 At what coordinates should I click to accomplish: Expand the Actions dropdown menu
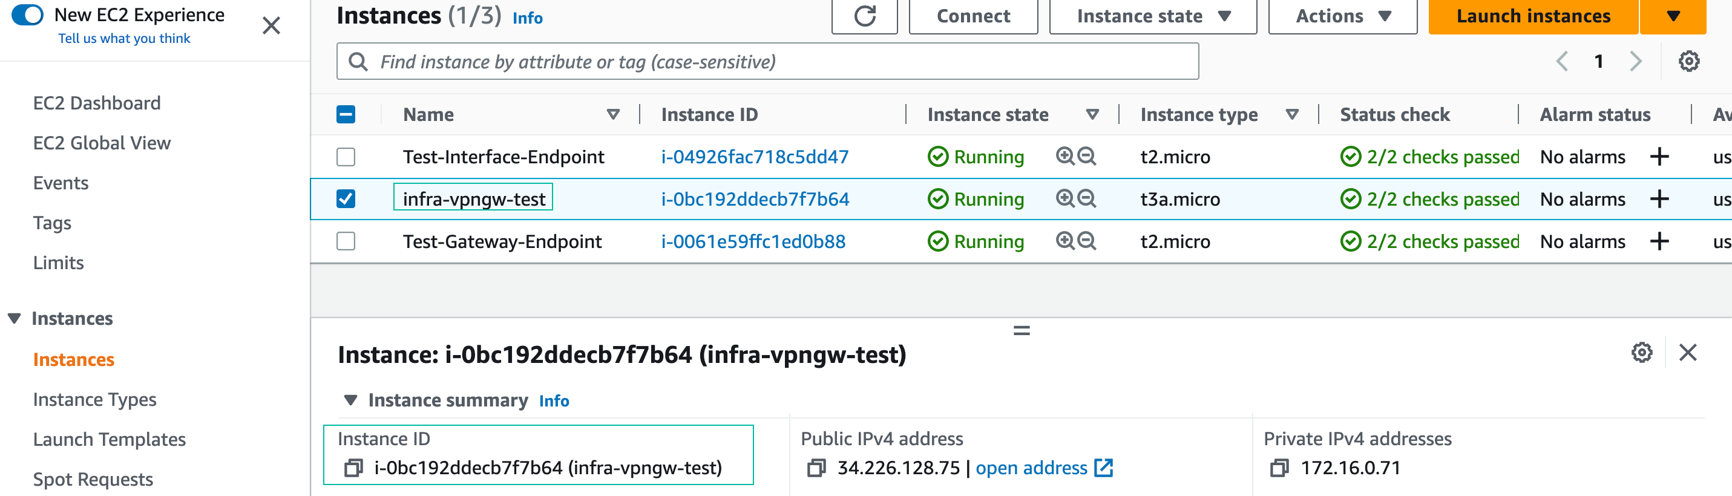[x=1342, y=16]
